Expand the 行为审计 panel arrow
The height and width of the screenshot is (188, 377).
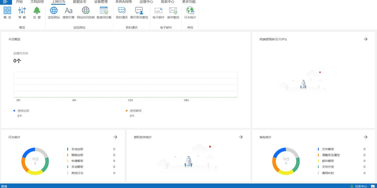(115, 137)
